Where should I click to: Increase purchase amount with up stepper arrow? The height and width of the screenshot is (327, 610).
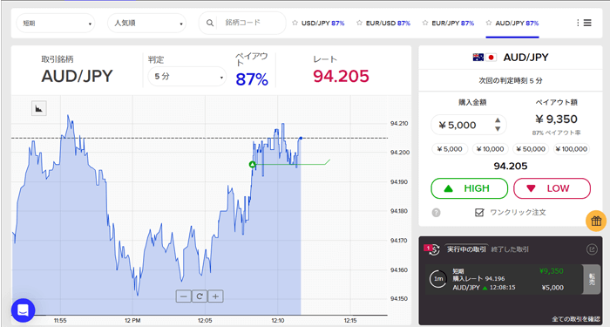pyautogui.click(x=498, y=120)
